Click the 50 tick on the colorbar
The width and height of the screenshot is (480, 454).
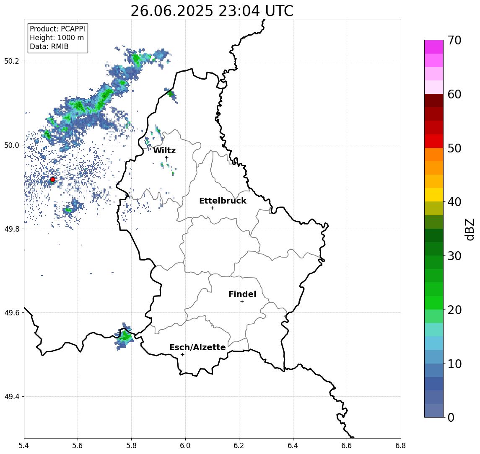[x=454, y=148]
